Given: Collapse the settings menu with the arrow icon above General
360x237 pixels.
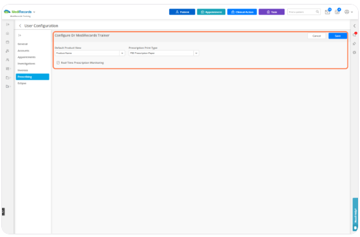Looking at the screenshot, I should 20,35.
